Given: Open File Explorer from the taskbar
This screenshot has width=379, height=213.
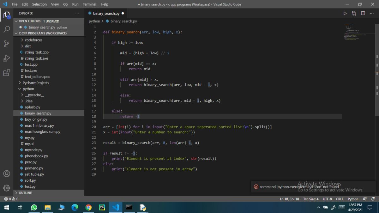Looking at the screenshot, I should click(48, 207).
